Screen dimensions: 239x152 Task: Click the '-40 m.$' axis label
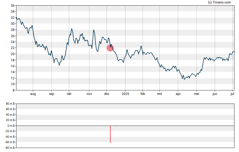pyautogui.click(x=10, y=137)
